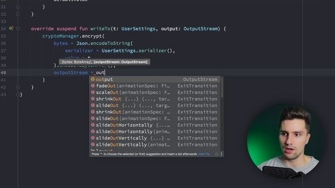This screenshot has height=188, width=335.
Task: Pick the slideOut(animationSpec) suggestion
Action: (155, 119)
